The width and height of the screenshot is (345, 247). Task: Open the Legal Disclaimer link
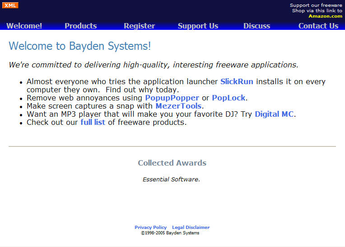pyautogui.click(x=191, y=228)
